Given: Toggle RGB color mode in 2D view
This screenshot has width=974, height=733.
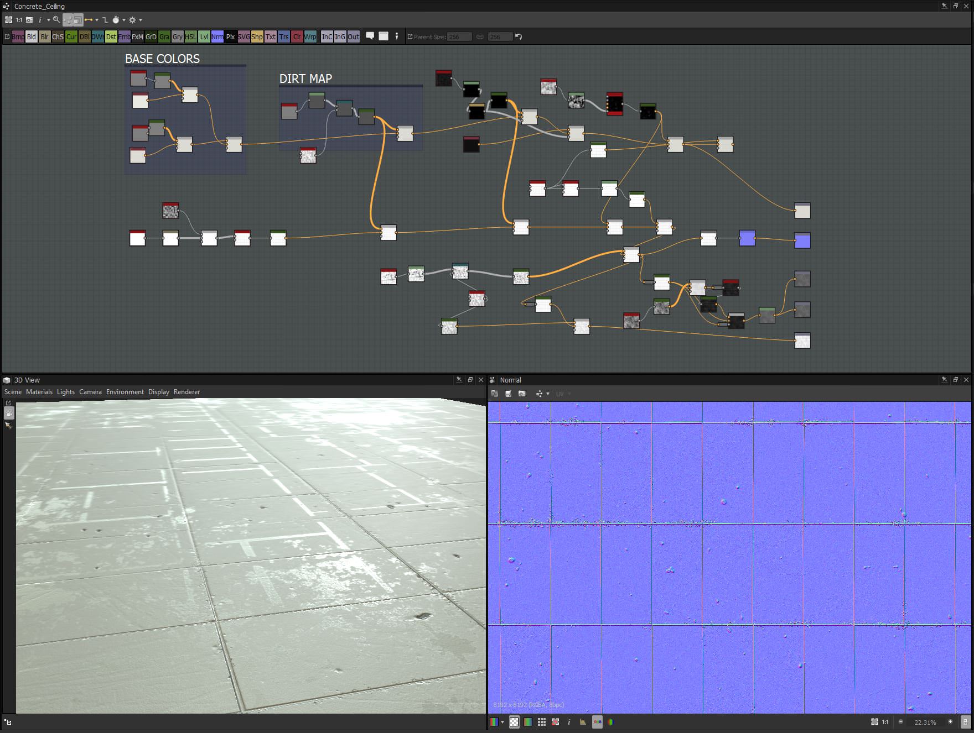Looking at the screenshot, I should [597, 722].
